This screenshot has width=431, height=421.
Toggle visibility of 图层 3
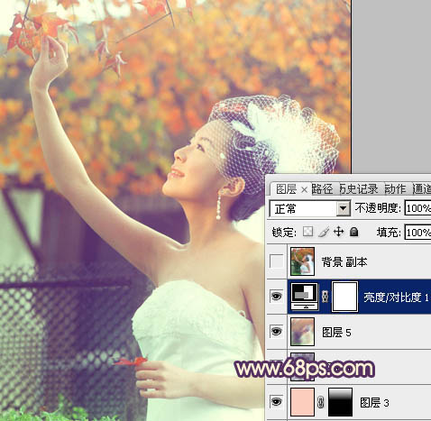pyautogui.click(x=276, y=401)
